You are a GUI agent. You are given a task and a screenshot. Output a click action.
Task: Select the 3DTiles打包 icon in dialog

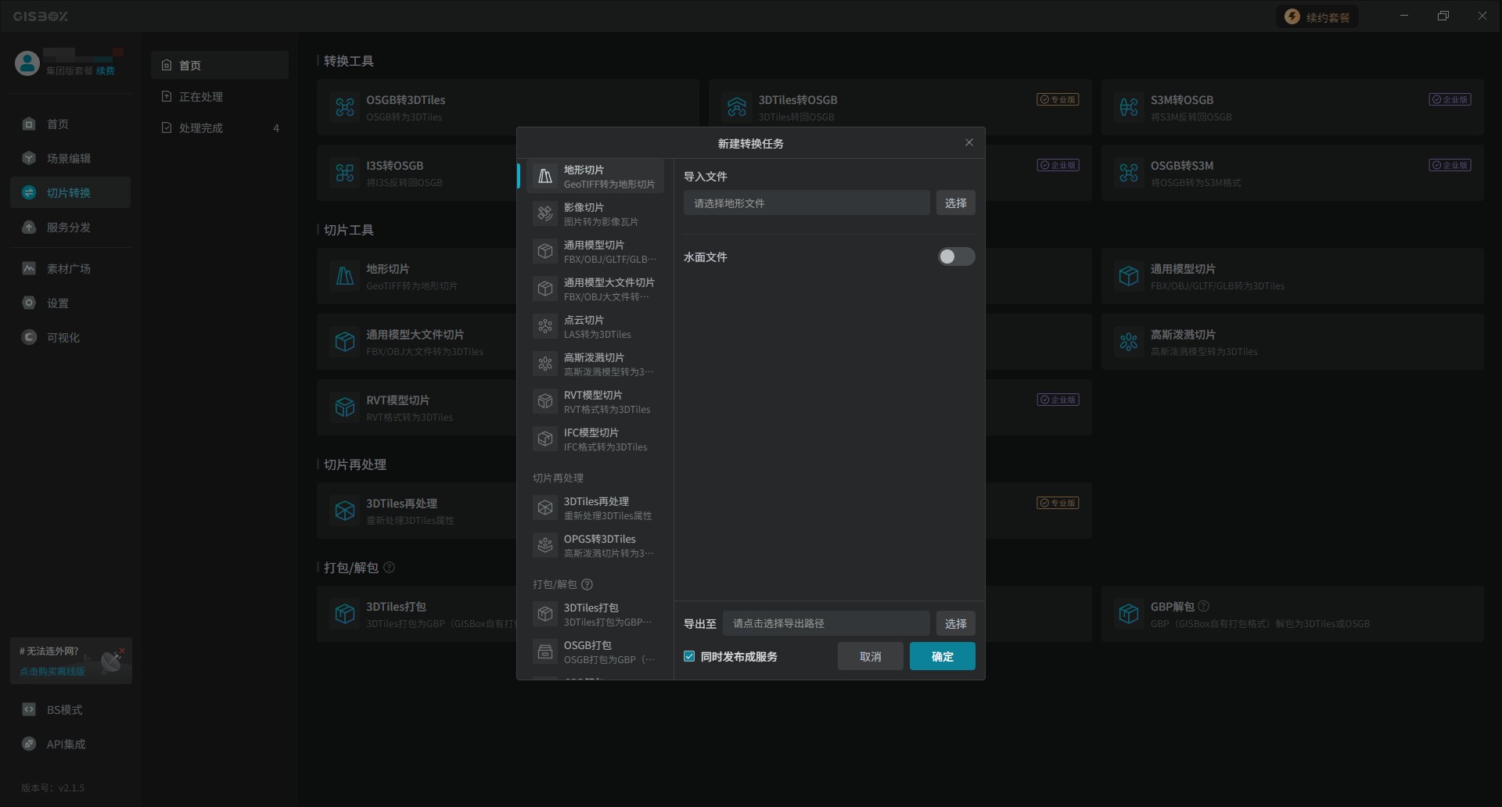point(545,614)
